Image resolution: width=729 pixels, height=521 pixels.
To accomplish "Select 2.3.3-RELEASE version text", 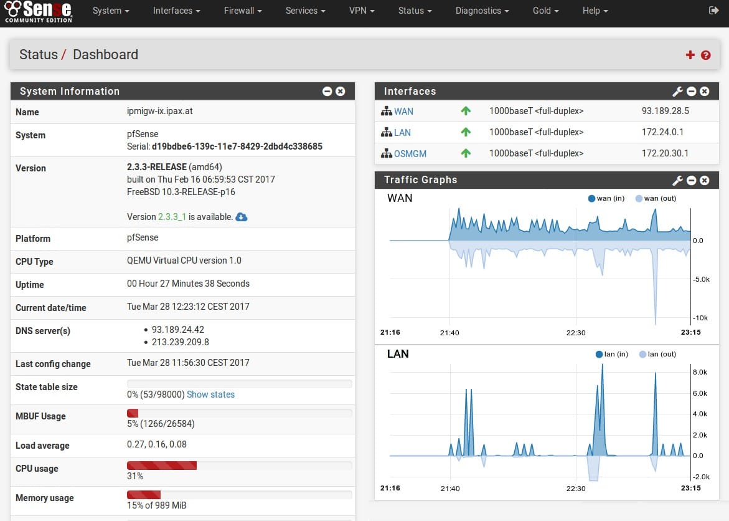I will 157,166.
